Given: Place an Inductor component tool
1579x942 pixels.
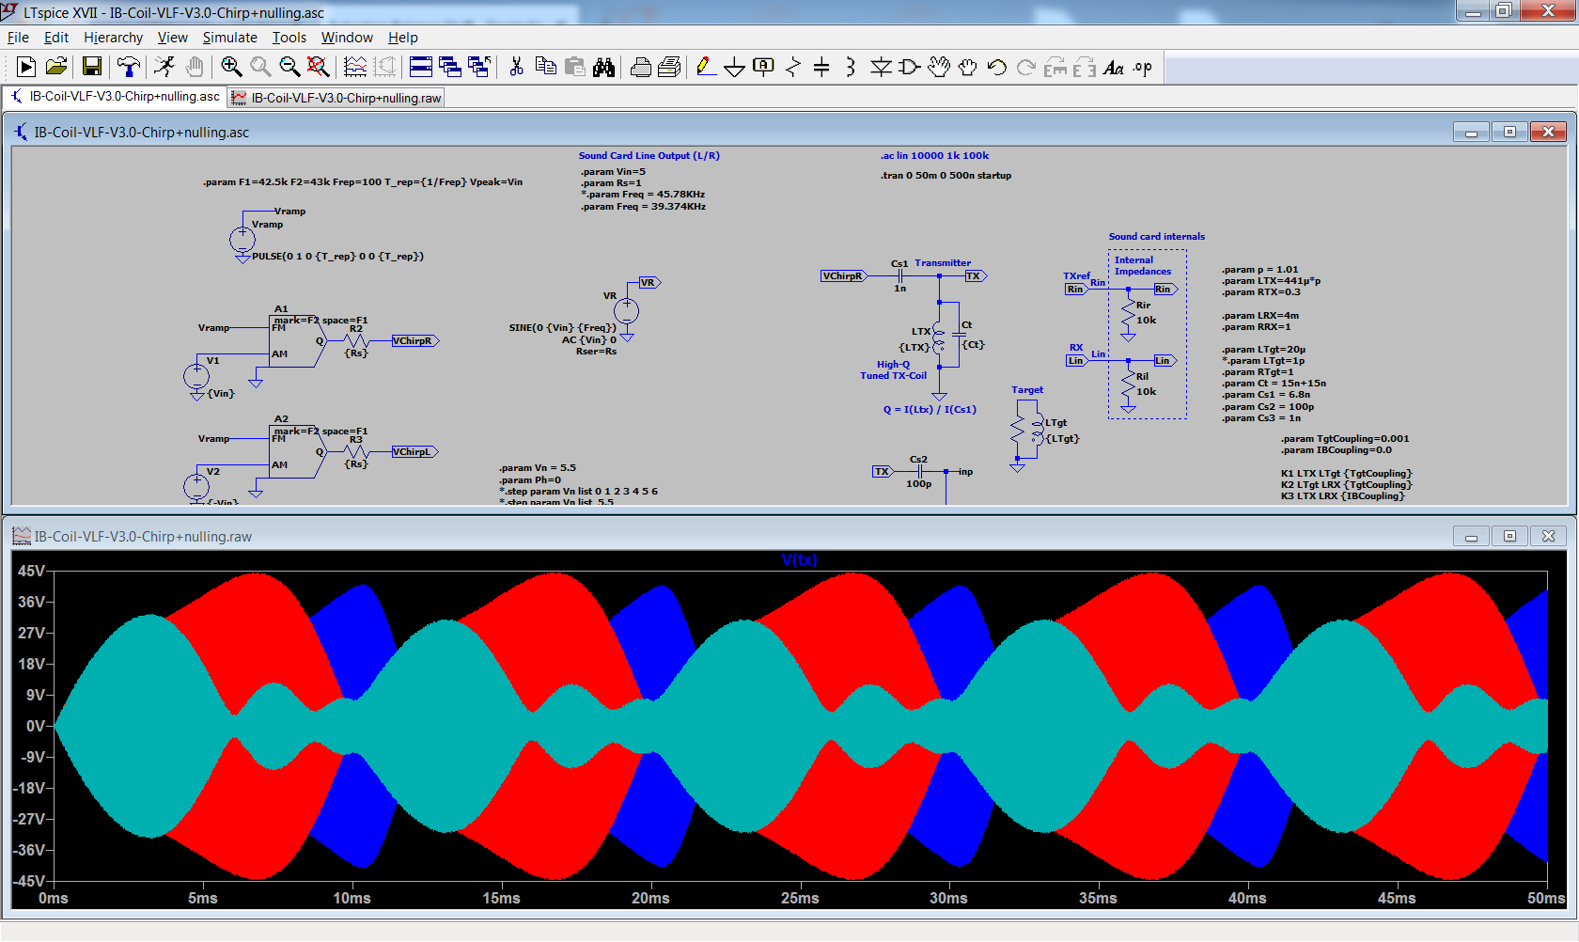Looking at the screenshot, I should (x=851, y=67).
